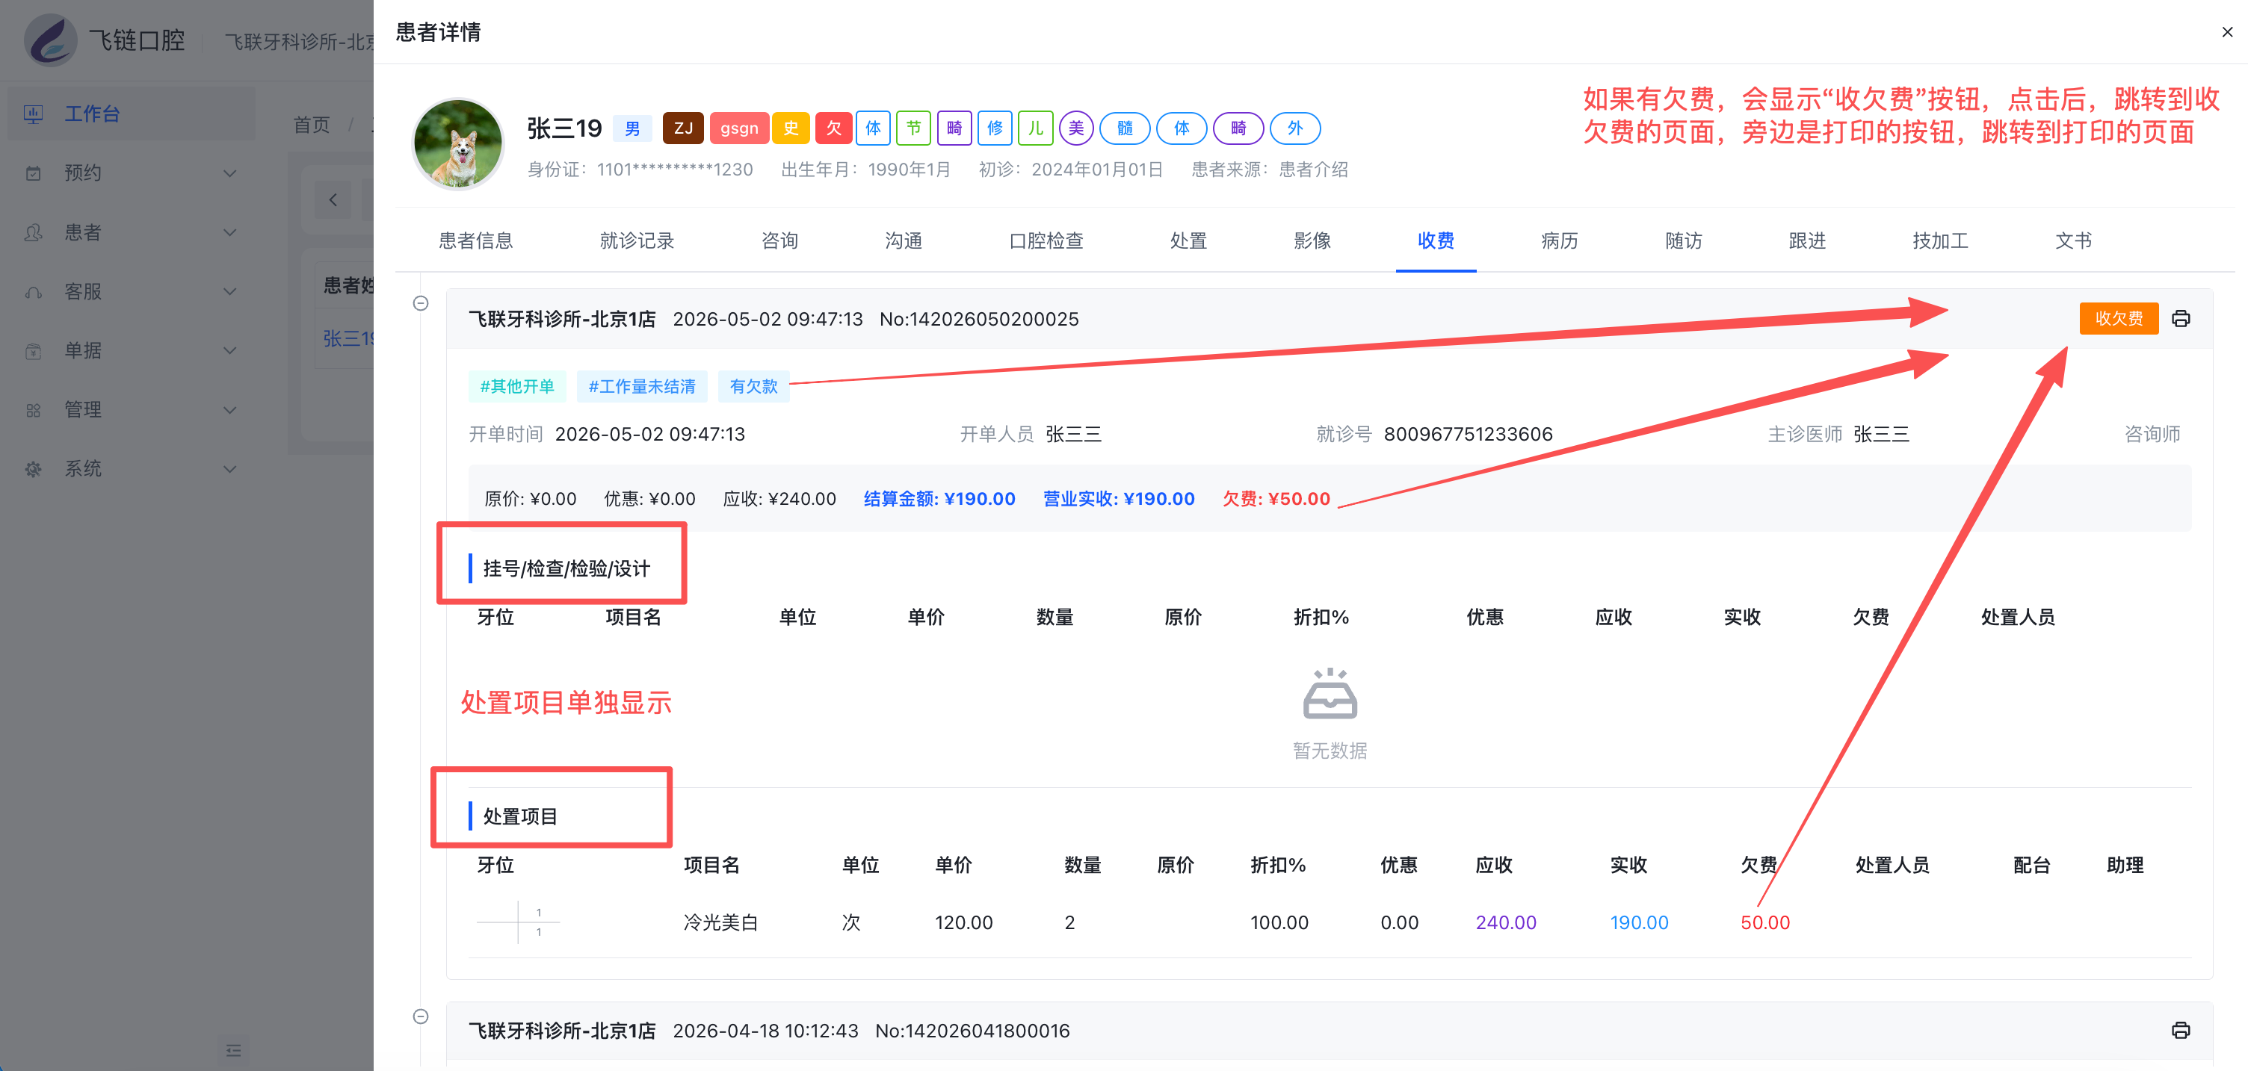Viewport: 2248px width, 1071px height.
Task: Expand the 客服 sidebar menu
Action: click(131, 291)
